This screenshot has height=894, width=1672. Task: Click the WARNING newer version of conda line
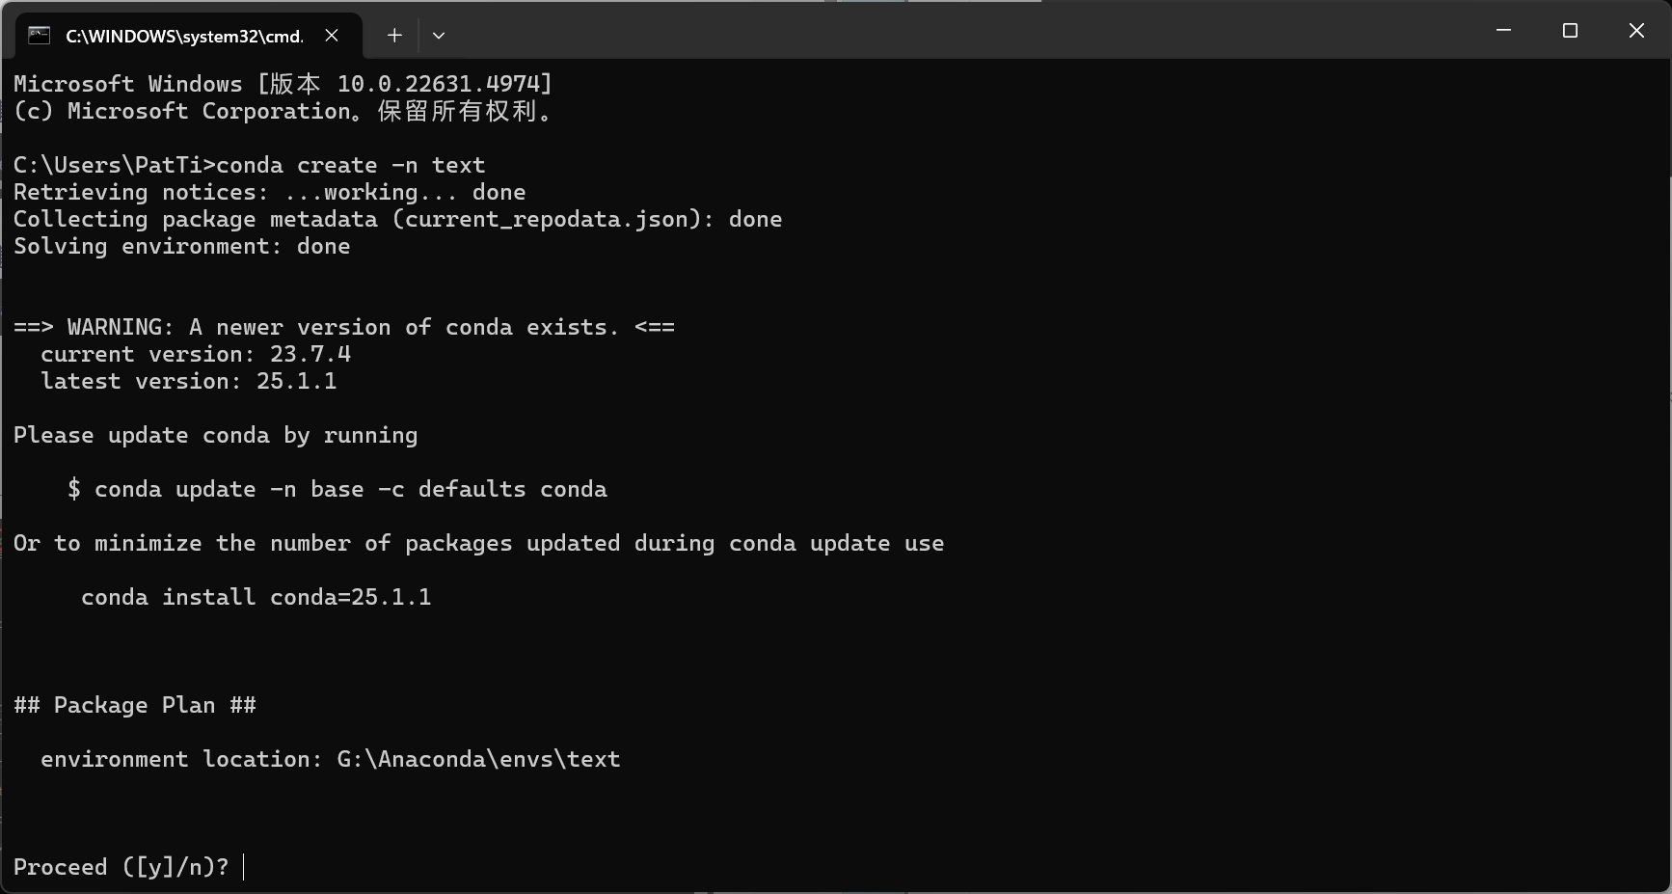coord(344,327)
